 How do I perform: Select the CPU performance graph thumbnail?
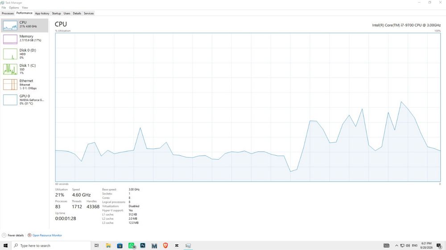click(x=10, y=25)
